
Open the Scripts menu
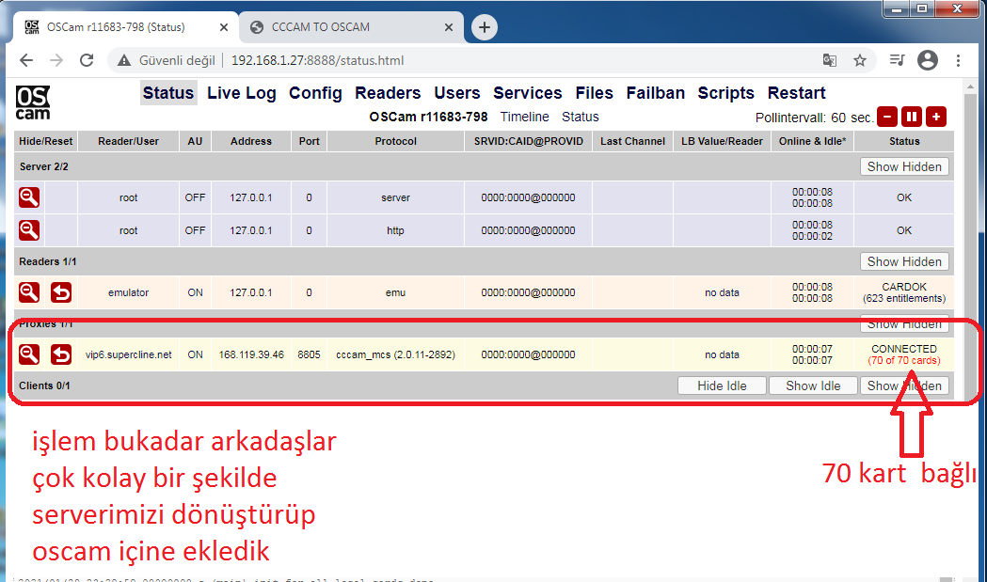[725, 93]
